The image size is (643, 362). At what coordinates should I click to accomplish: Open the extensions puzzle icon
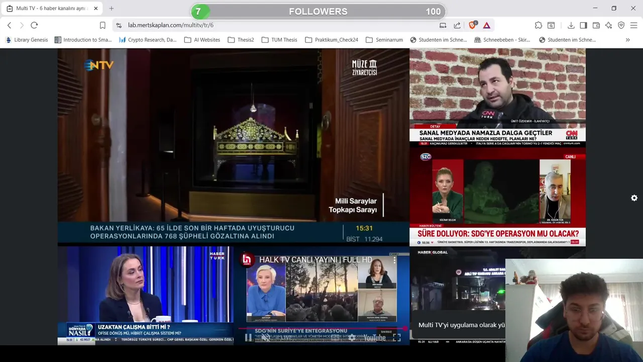pos(539,25)
